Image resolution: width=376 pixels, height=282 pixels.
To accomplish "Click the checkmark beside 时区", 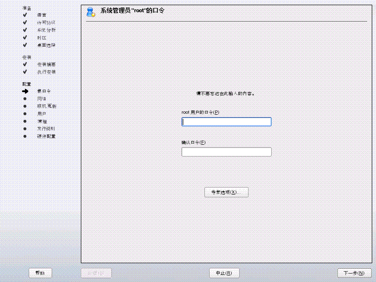I will (25, 38).
